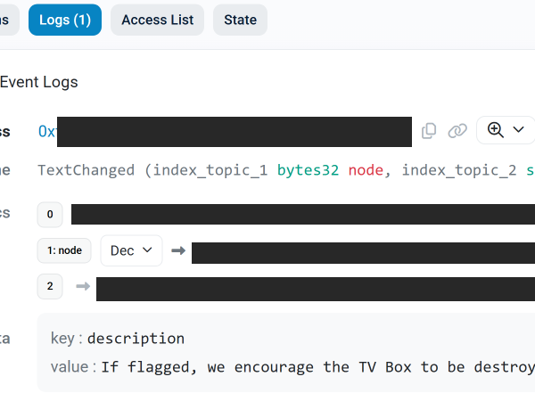Click the redacted node topic value
This screenshot has width=535, height=393.
pos(363,252)
